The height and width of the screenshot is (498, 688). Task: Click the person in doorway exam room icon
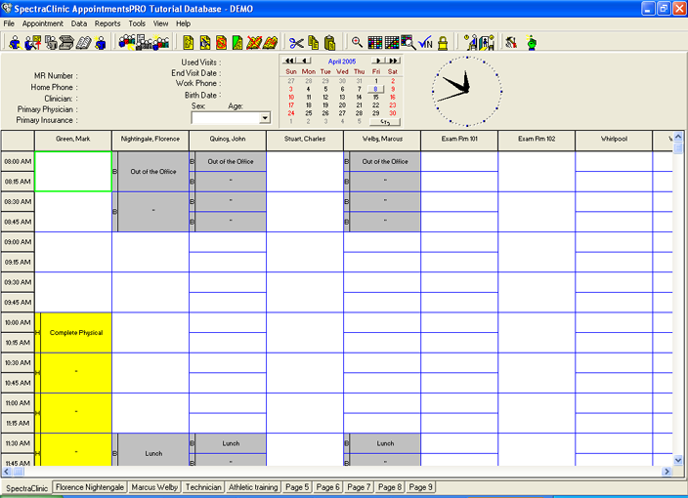pyautogui.click(x=487, y=43)
